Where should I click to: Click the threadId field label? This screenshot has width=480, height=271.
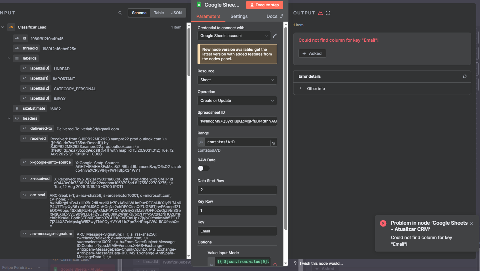click(30, 48)
